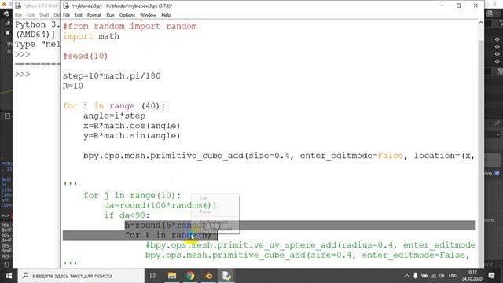Click the volume tray icon

pyautogui.click(x=442, y=276)
